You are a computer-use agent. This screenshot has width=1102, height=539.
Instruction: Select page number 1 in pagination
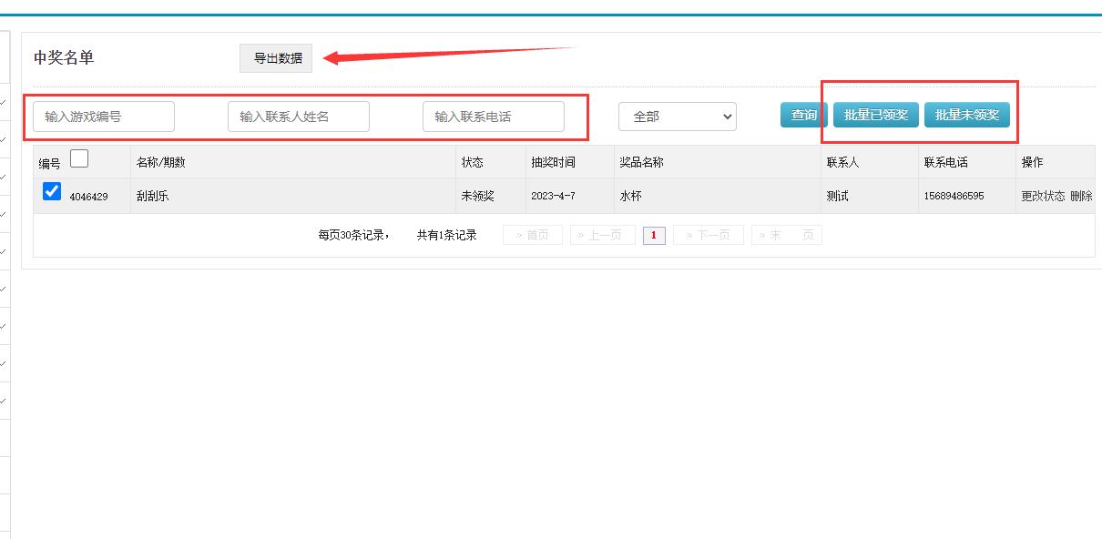(x=654, y=236)
